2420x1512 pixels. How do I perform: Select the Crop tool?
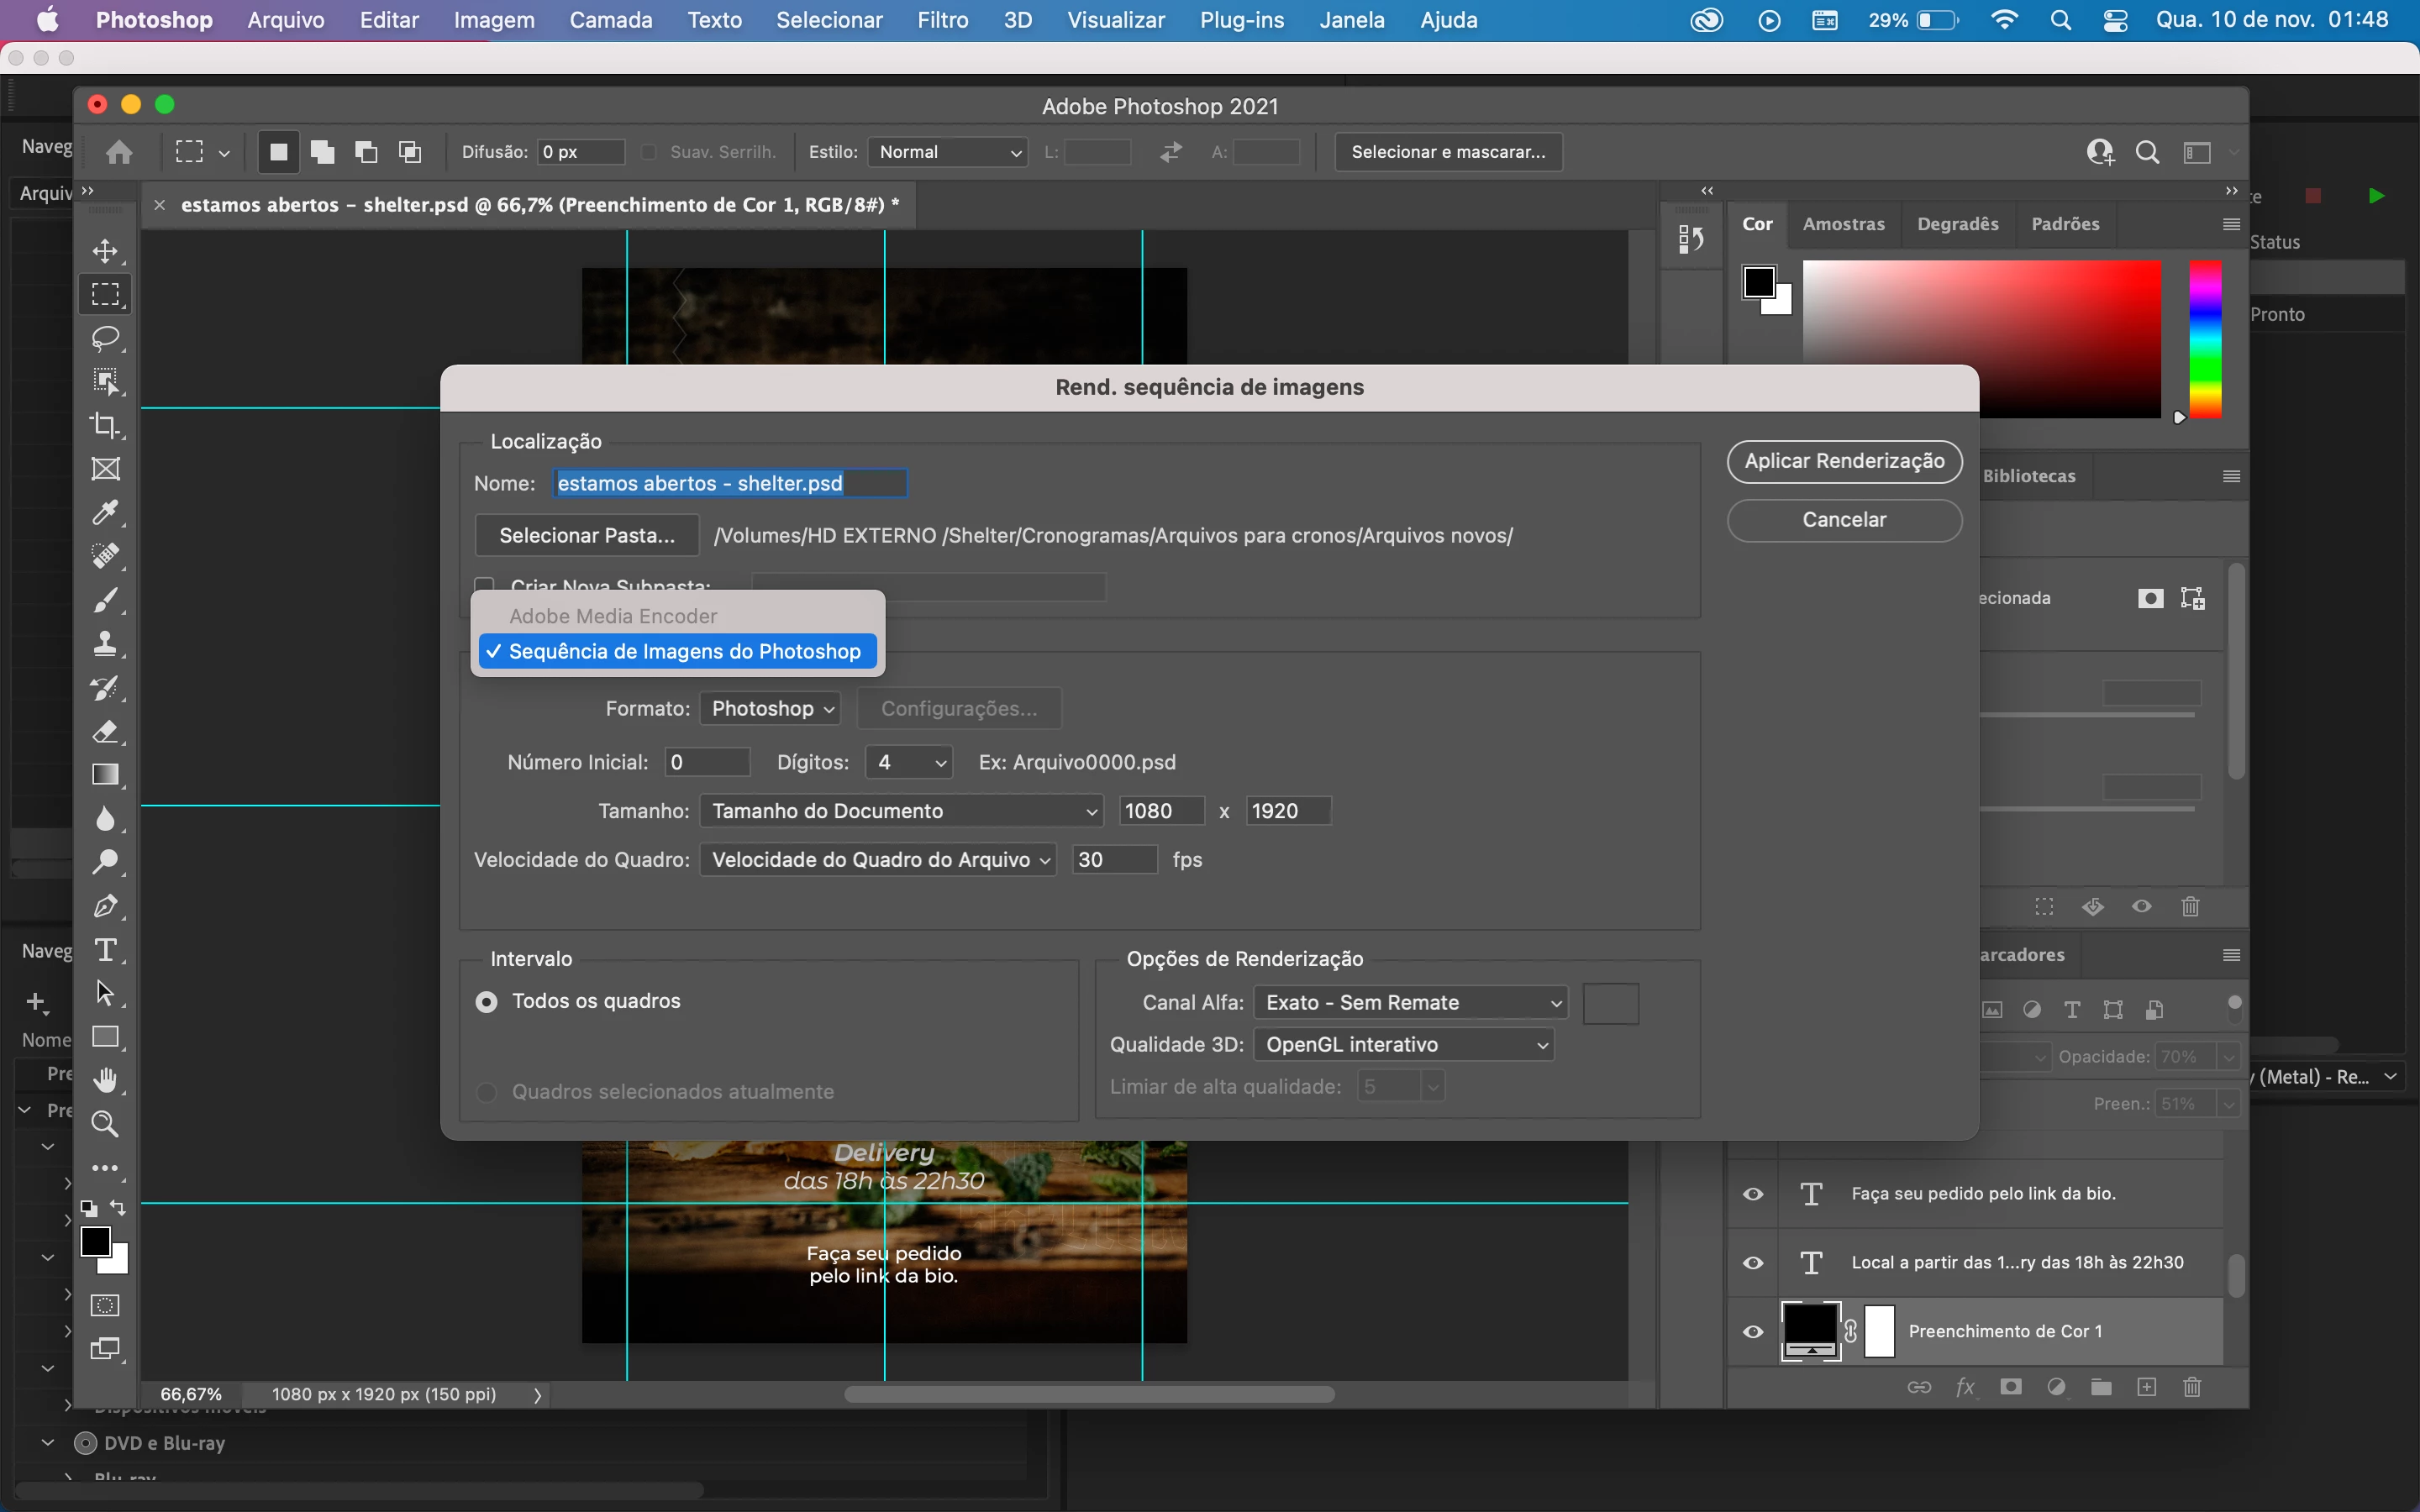pos(105,425)
